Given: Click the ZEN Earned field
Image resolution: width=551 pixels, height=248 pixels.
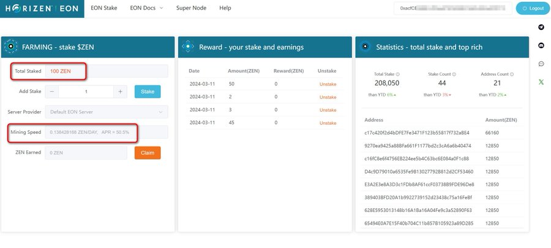Looking at the screenshot, I should pyautogui.click(x=86, y=153).
